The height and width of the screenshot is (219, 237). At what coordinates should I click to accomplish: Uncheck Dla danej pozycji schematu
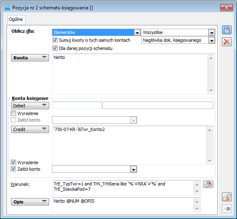55,48
